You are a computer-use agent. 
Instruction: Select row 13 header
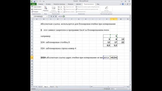coord(32,58)
